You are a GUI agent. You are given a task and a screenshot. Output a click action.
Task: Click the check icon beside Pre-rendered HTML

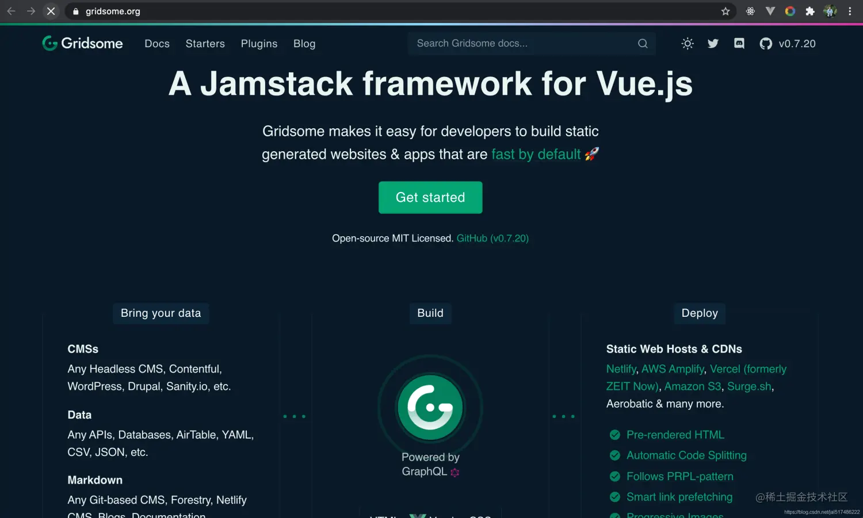click(615, 435)
